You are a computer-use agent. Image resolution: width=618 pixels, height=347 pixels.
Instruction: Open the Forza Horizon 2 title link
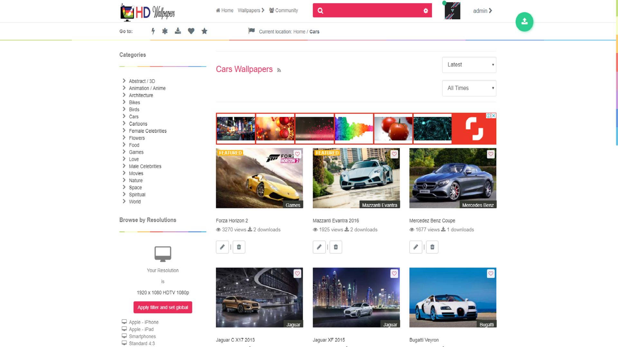point(232,220)
